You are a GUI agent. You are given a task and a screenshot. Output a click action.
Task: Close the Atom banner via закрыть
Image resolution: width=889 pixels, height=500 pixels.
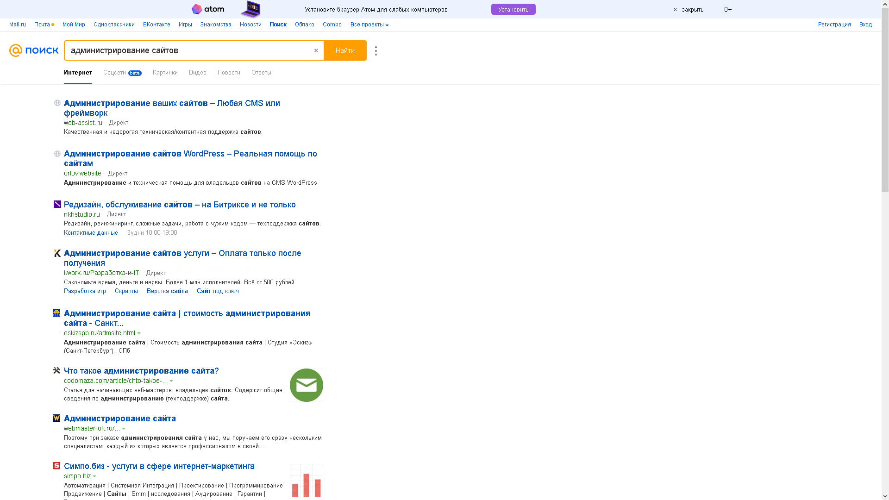[689, 9]
